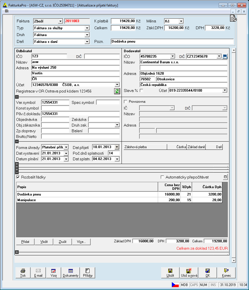The image size is (249, 290).
Task: Uncheck the Rozbalit řádky checkbox
Action: pos(18,177)
